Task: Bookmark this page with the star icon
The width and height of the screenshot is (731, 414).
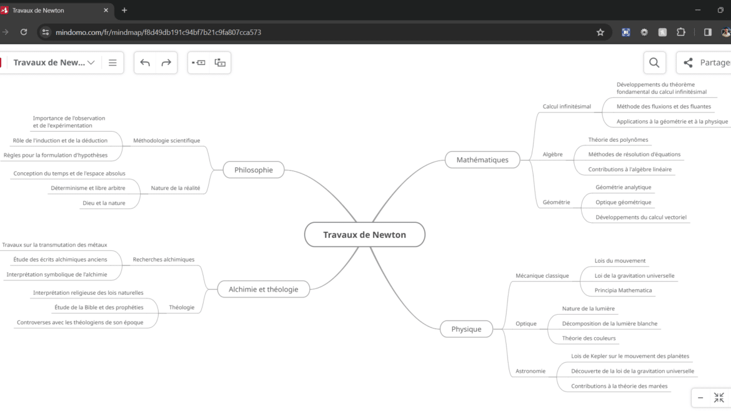Action: (600, 32)
